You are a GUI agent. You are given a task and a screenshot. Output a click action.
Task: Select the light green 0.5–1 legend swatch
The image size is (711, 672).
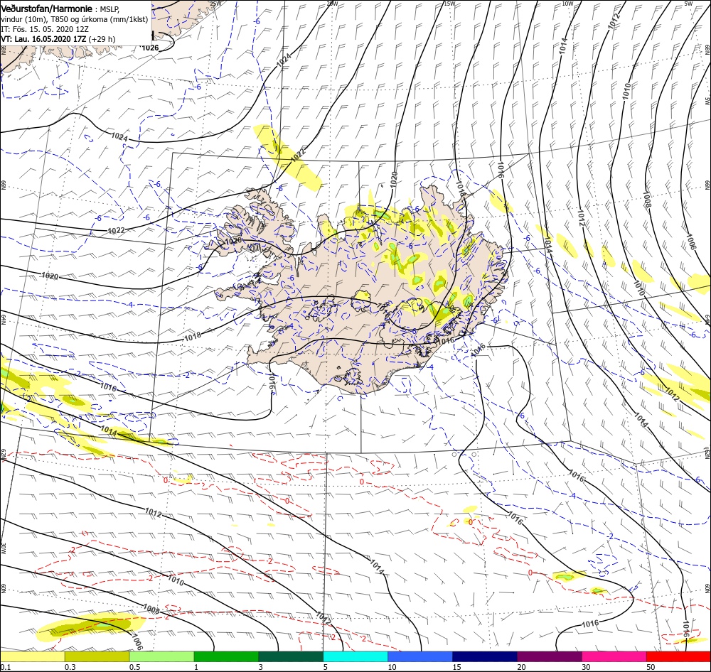tap(161, 656)
